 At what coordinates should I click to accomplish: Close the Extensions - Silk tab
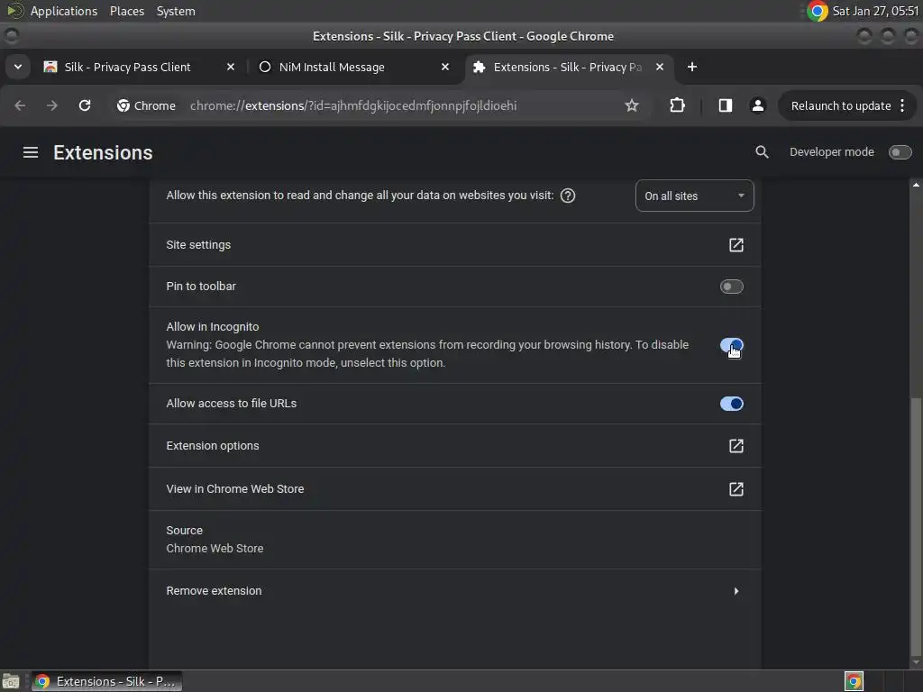[x=660, y=67]
